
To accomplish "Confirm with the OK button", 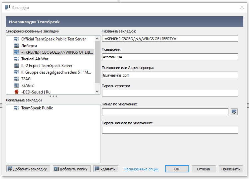I will coord(177,169).
